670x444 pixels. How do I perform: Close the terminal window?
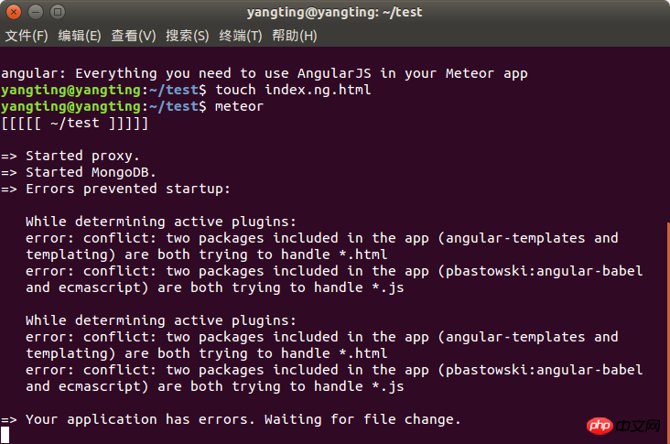pyautogui.click(x=13, y=12)
